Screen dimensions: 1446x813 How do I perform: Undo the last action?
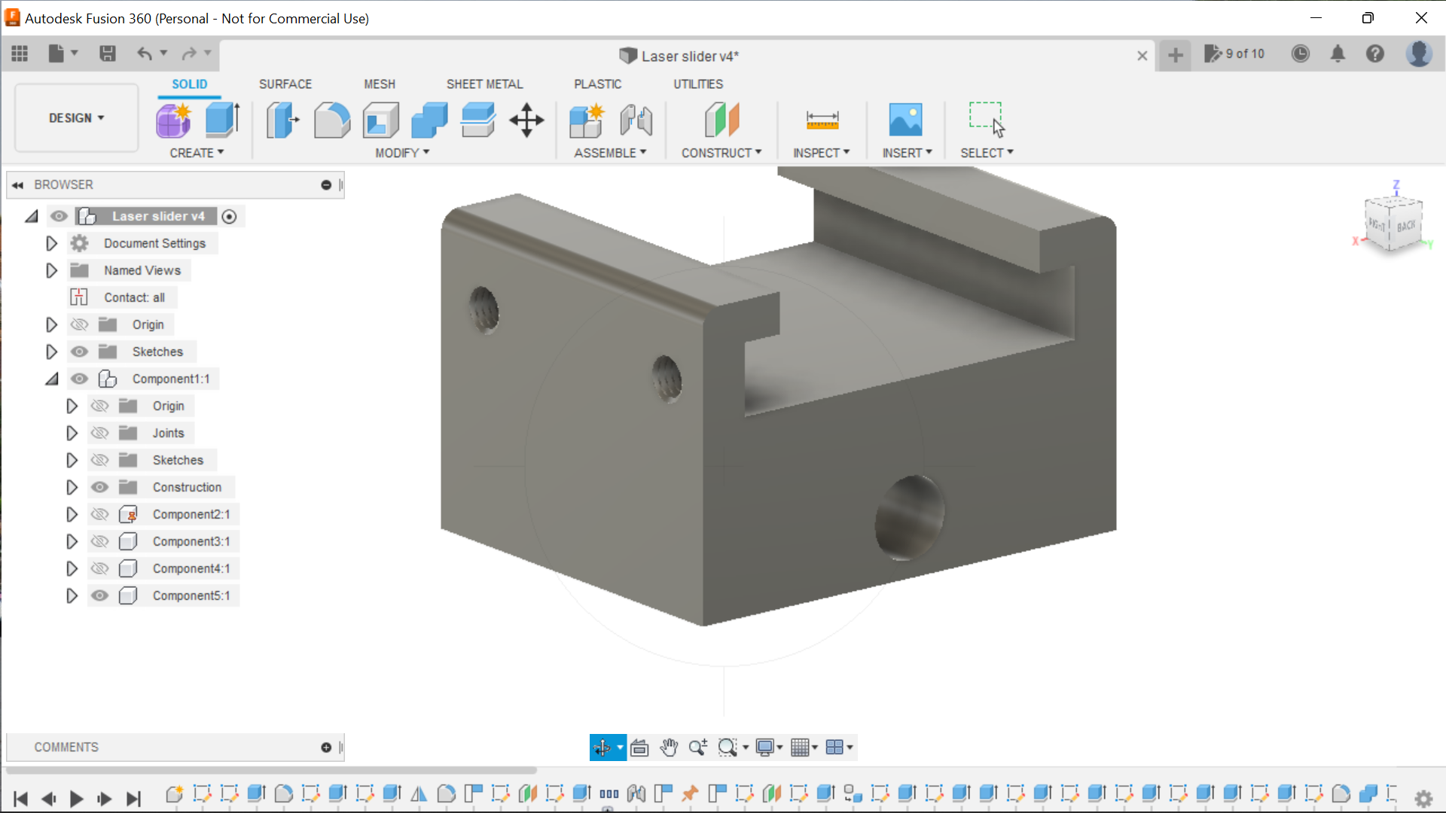tap(144, 53)
